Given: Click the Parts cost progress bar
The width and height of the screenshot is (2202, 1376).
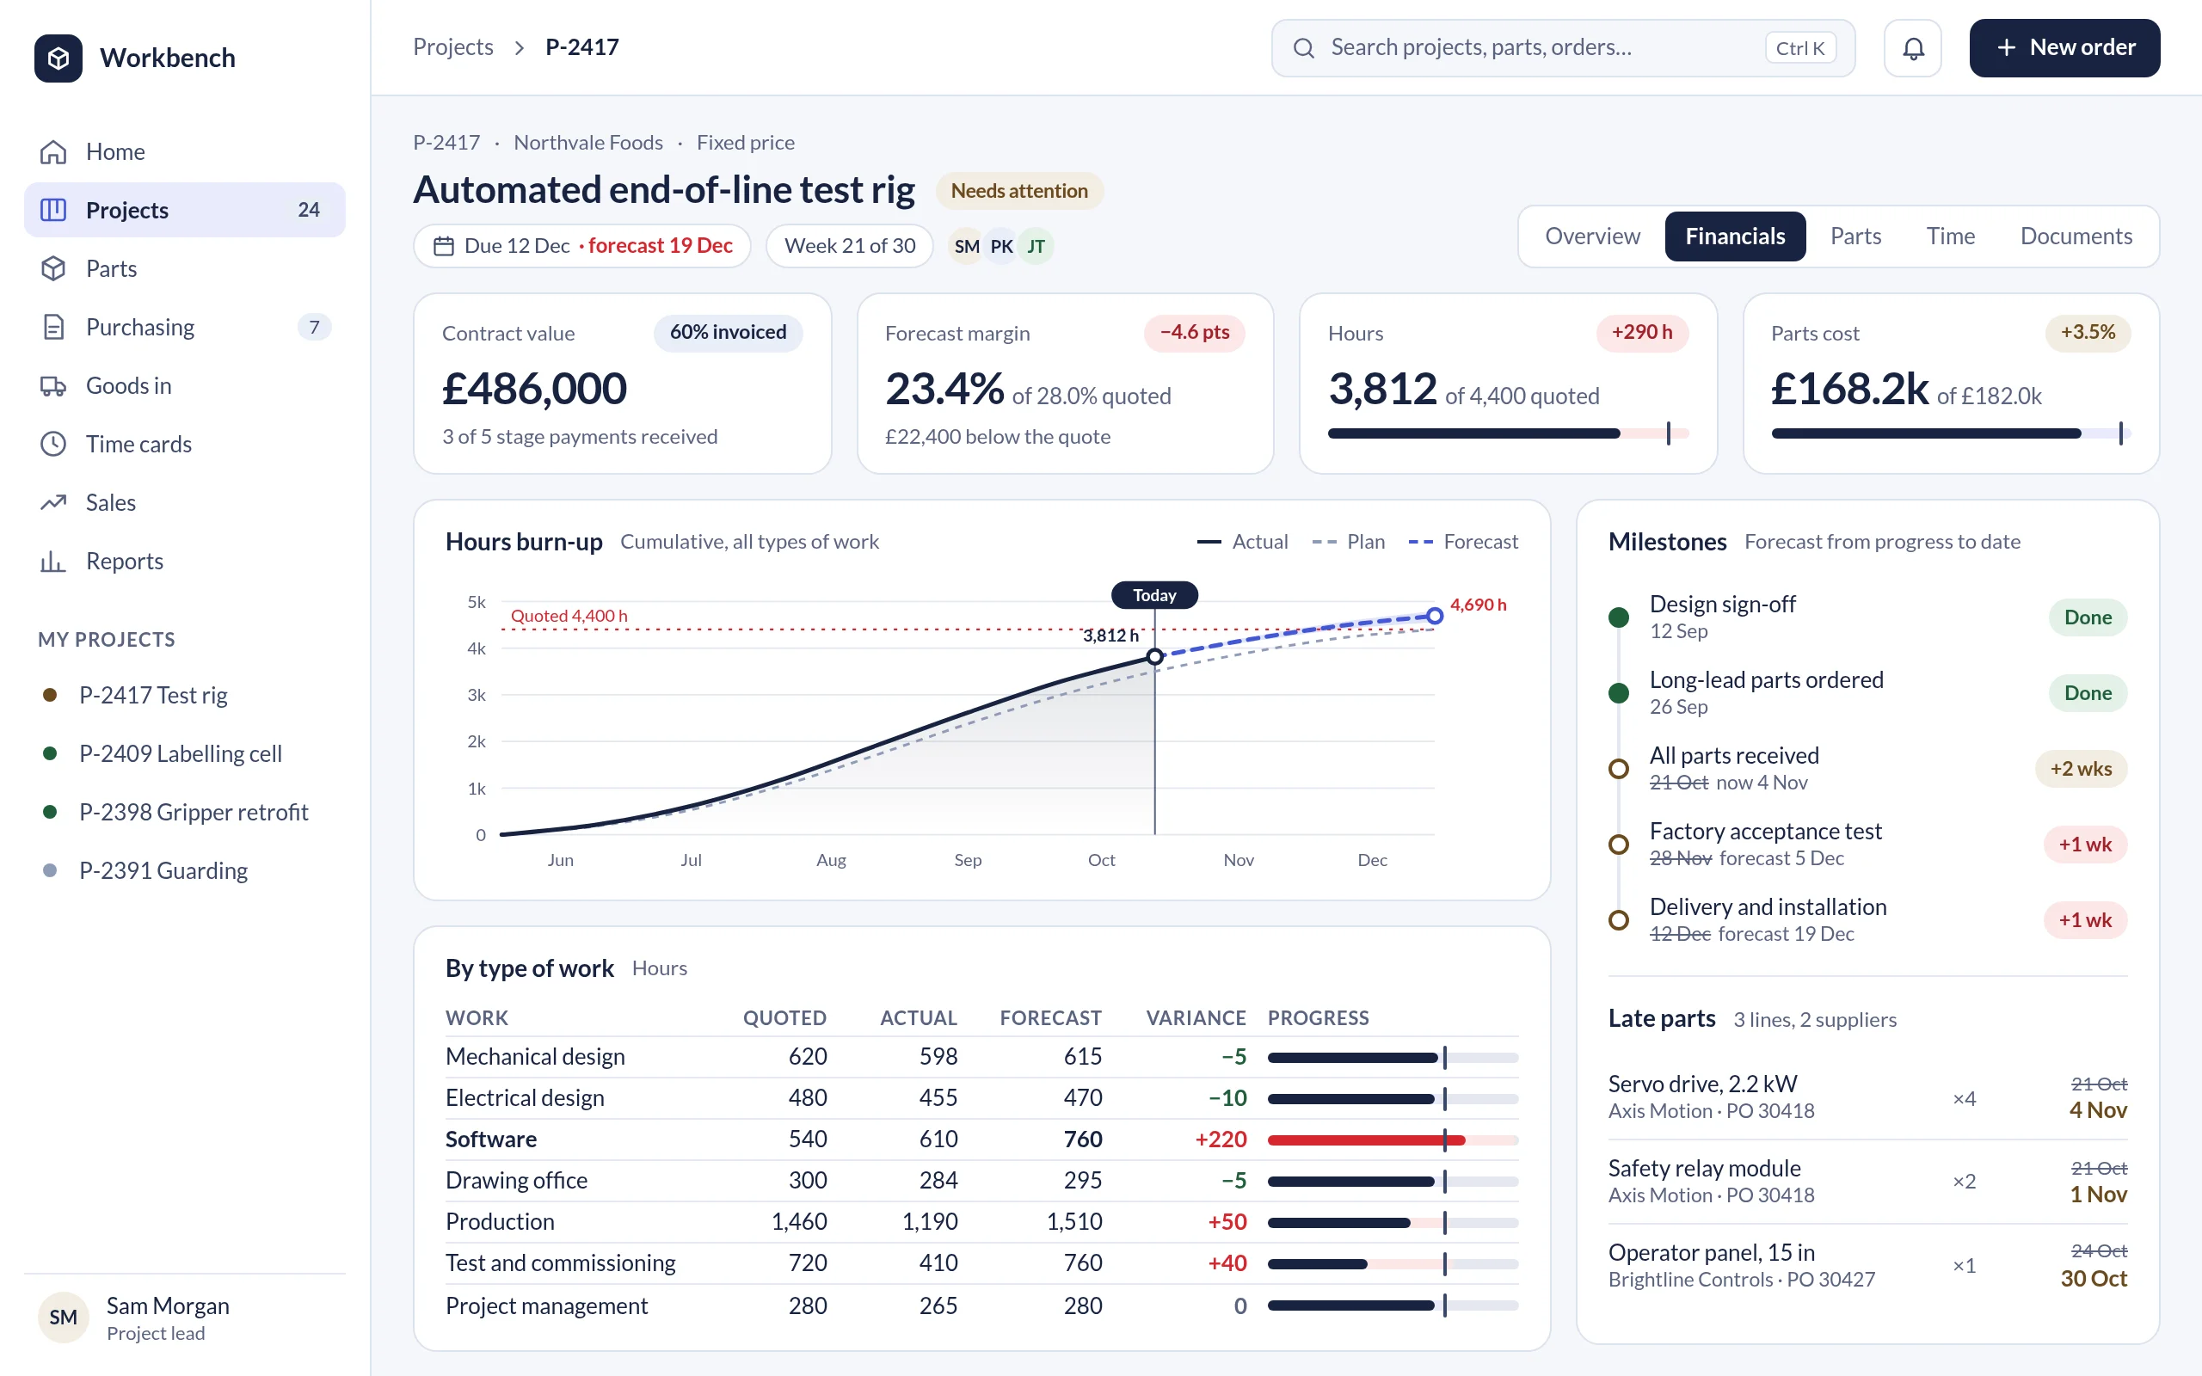Looking at the screenshot, I should [x=1951, y=433].
